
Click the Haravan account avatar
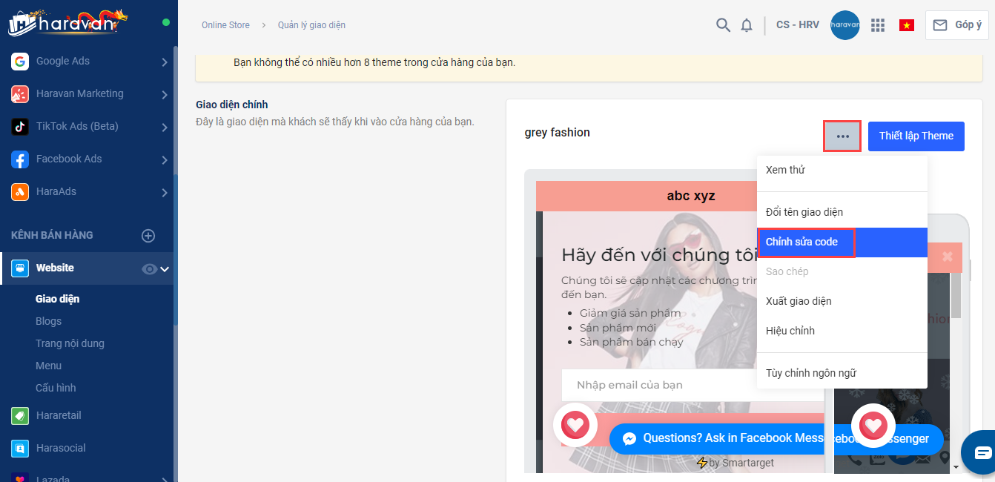[845, 25]
